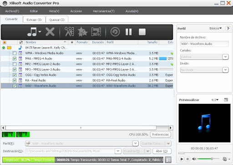Click the file icon in WMA row
Screen dimensions: 233x165
tap(20, 53)
